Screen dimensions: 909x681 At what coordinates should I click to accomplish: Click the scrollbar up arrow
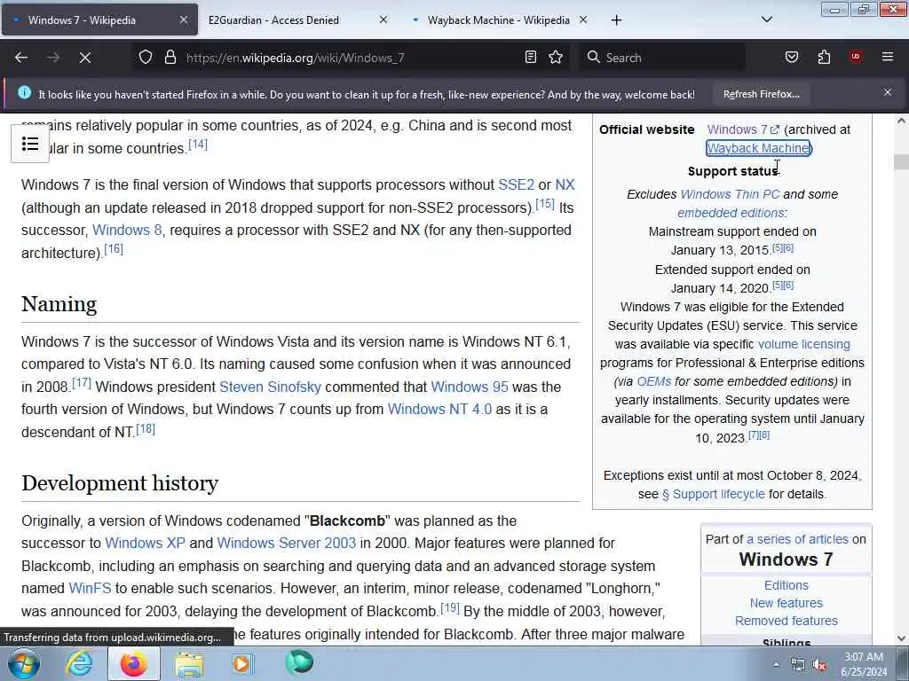[x=901, y=121]
